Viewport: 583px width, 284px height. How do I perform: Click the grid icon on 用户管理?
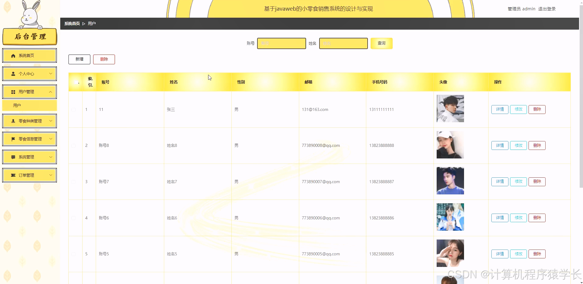[x=13, y=92]
